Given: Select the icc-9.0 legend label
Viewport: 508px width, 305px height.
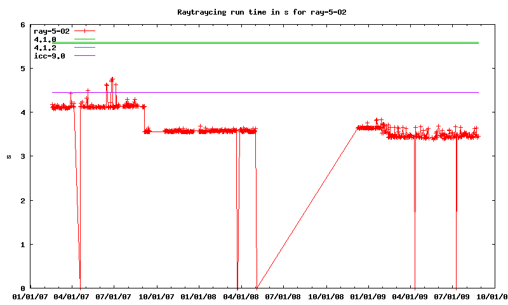Looking at the screenshot, I should click(50, 56).
